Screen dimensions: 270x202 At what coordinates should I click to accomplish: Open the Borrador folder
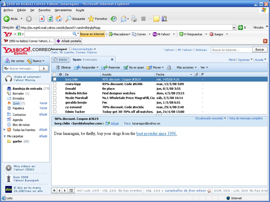pyautogui.click(x=18, y=93)
